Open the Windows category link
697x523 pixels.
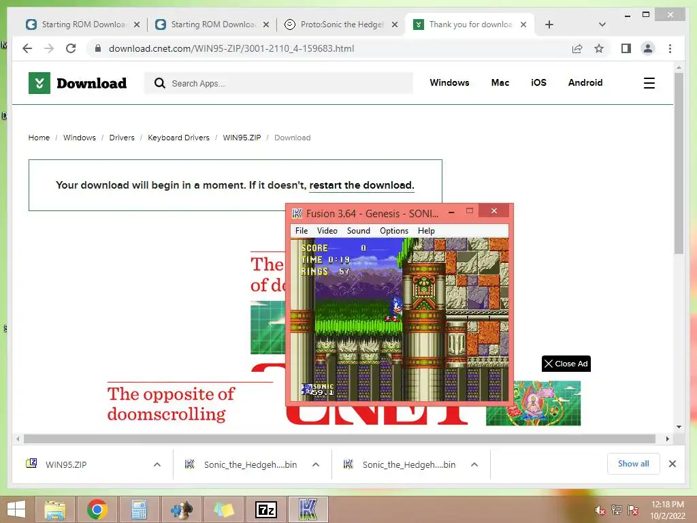449,82
